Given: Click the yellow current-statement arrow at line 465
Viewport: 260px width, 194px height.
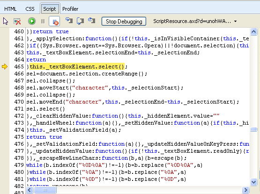Looking at the screenshot, I should coord(5,67).
